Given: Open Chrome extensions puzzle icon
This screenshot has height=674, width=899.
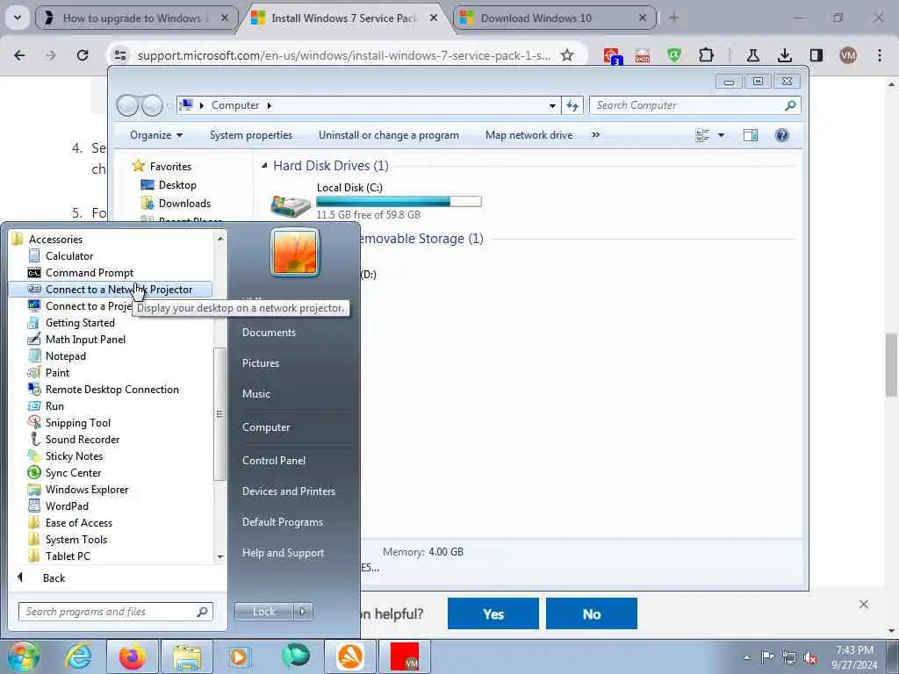Looking at the screenshot, I should click(707, 55).
